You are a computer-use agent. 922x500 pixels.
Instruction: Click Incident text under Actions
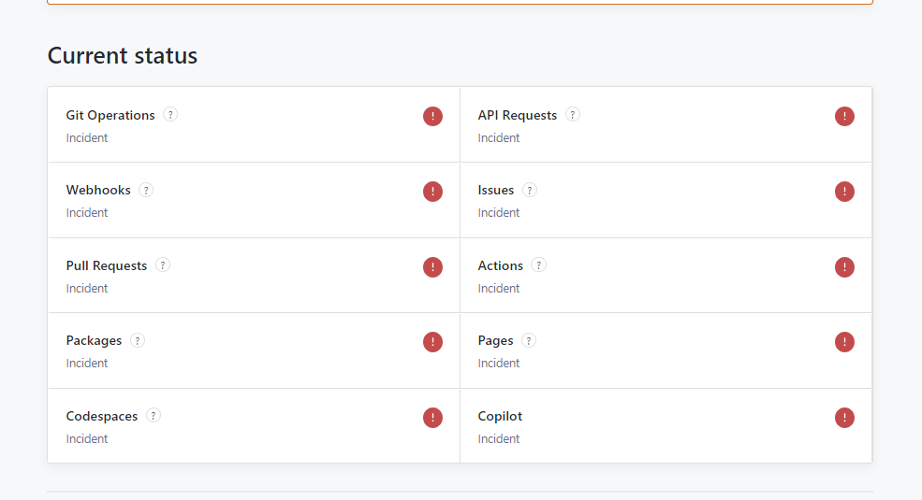click(x=499, y=289)
